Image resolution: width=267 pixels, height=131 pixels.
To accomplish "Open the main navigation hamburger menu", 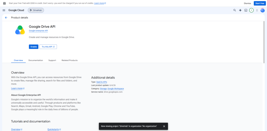I will pyautogui.click(x=4, y=10).
